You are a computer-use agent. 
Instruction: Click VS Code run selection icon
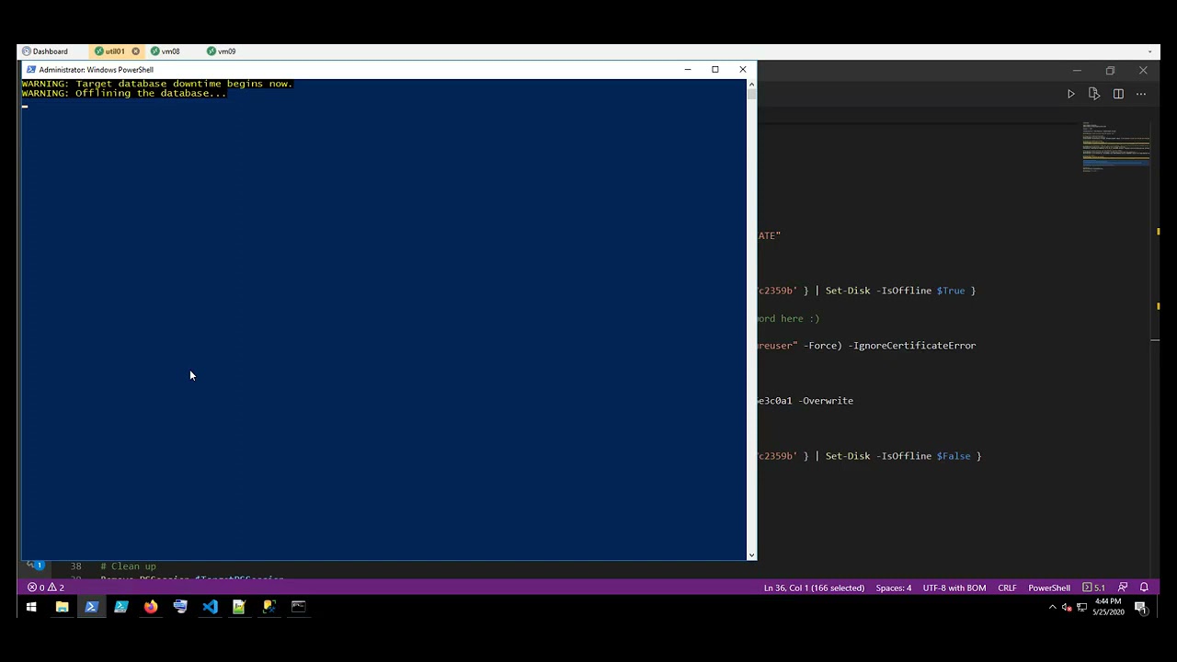click(x=1094, y=94)
